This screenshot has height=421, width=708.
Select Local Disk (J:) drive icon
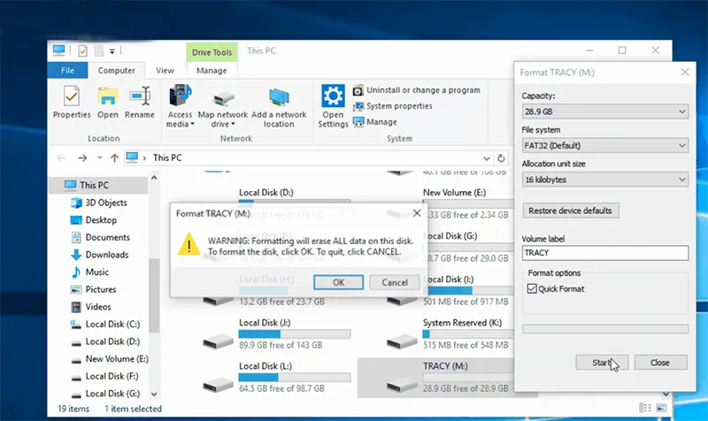(x=218, y=341)
